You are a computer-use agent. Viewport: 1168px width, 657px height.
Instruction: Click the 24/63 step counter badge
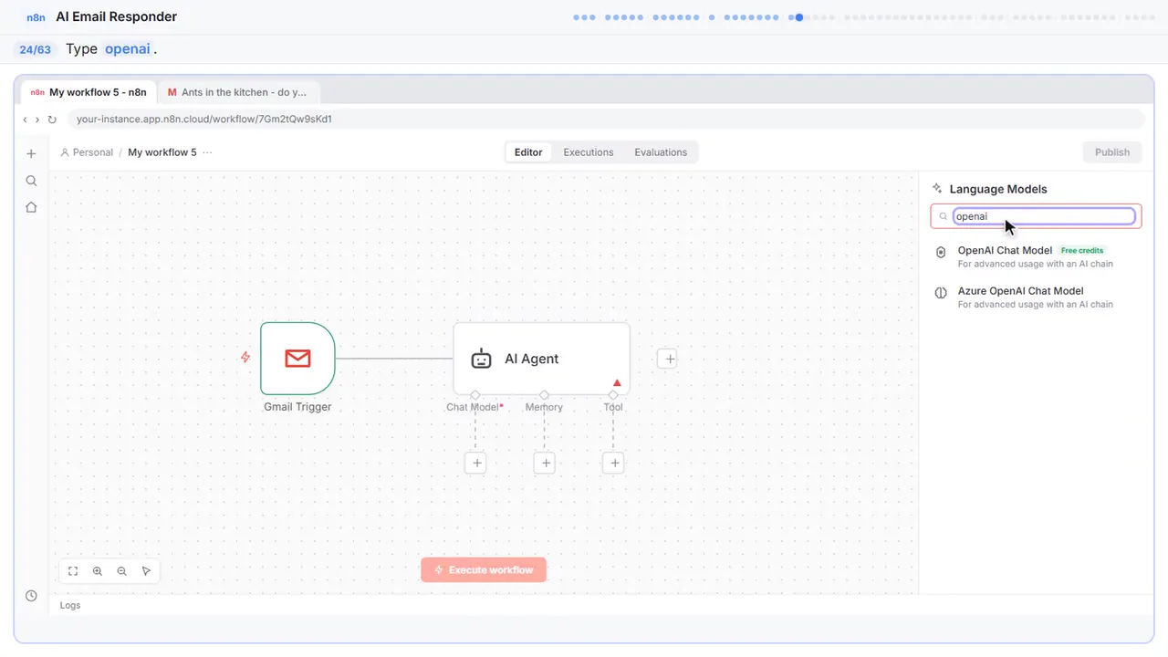tap(36, 49)
